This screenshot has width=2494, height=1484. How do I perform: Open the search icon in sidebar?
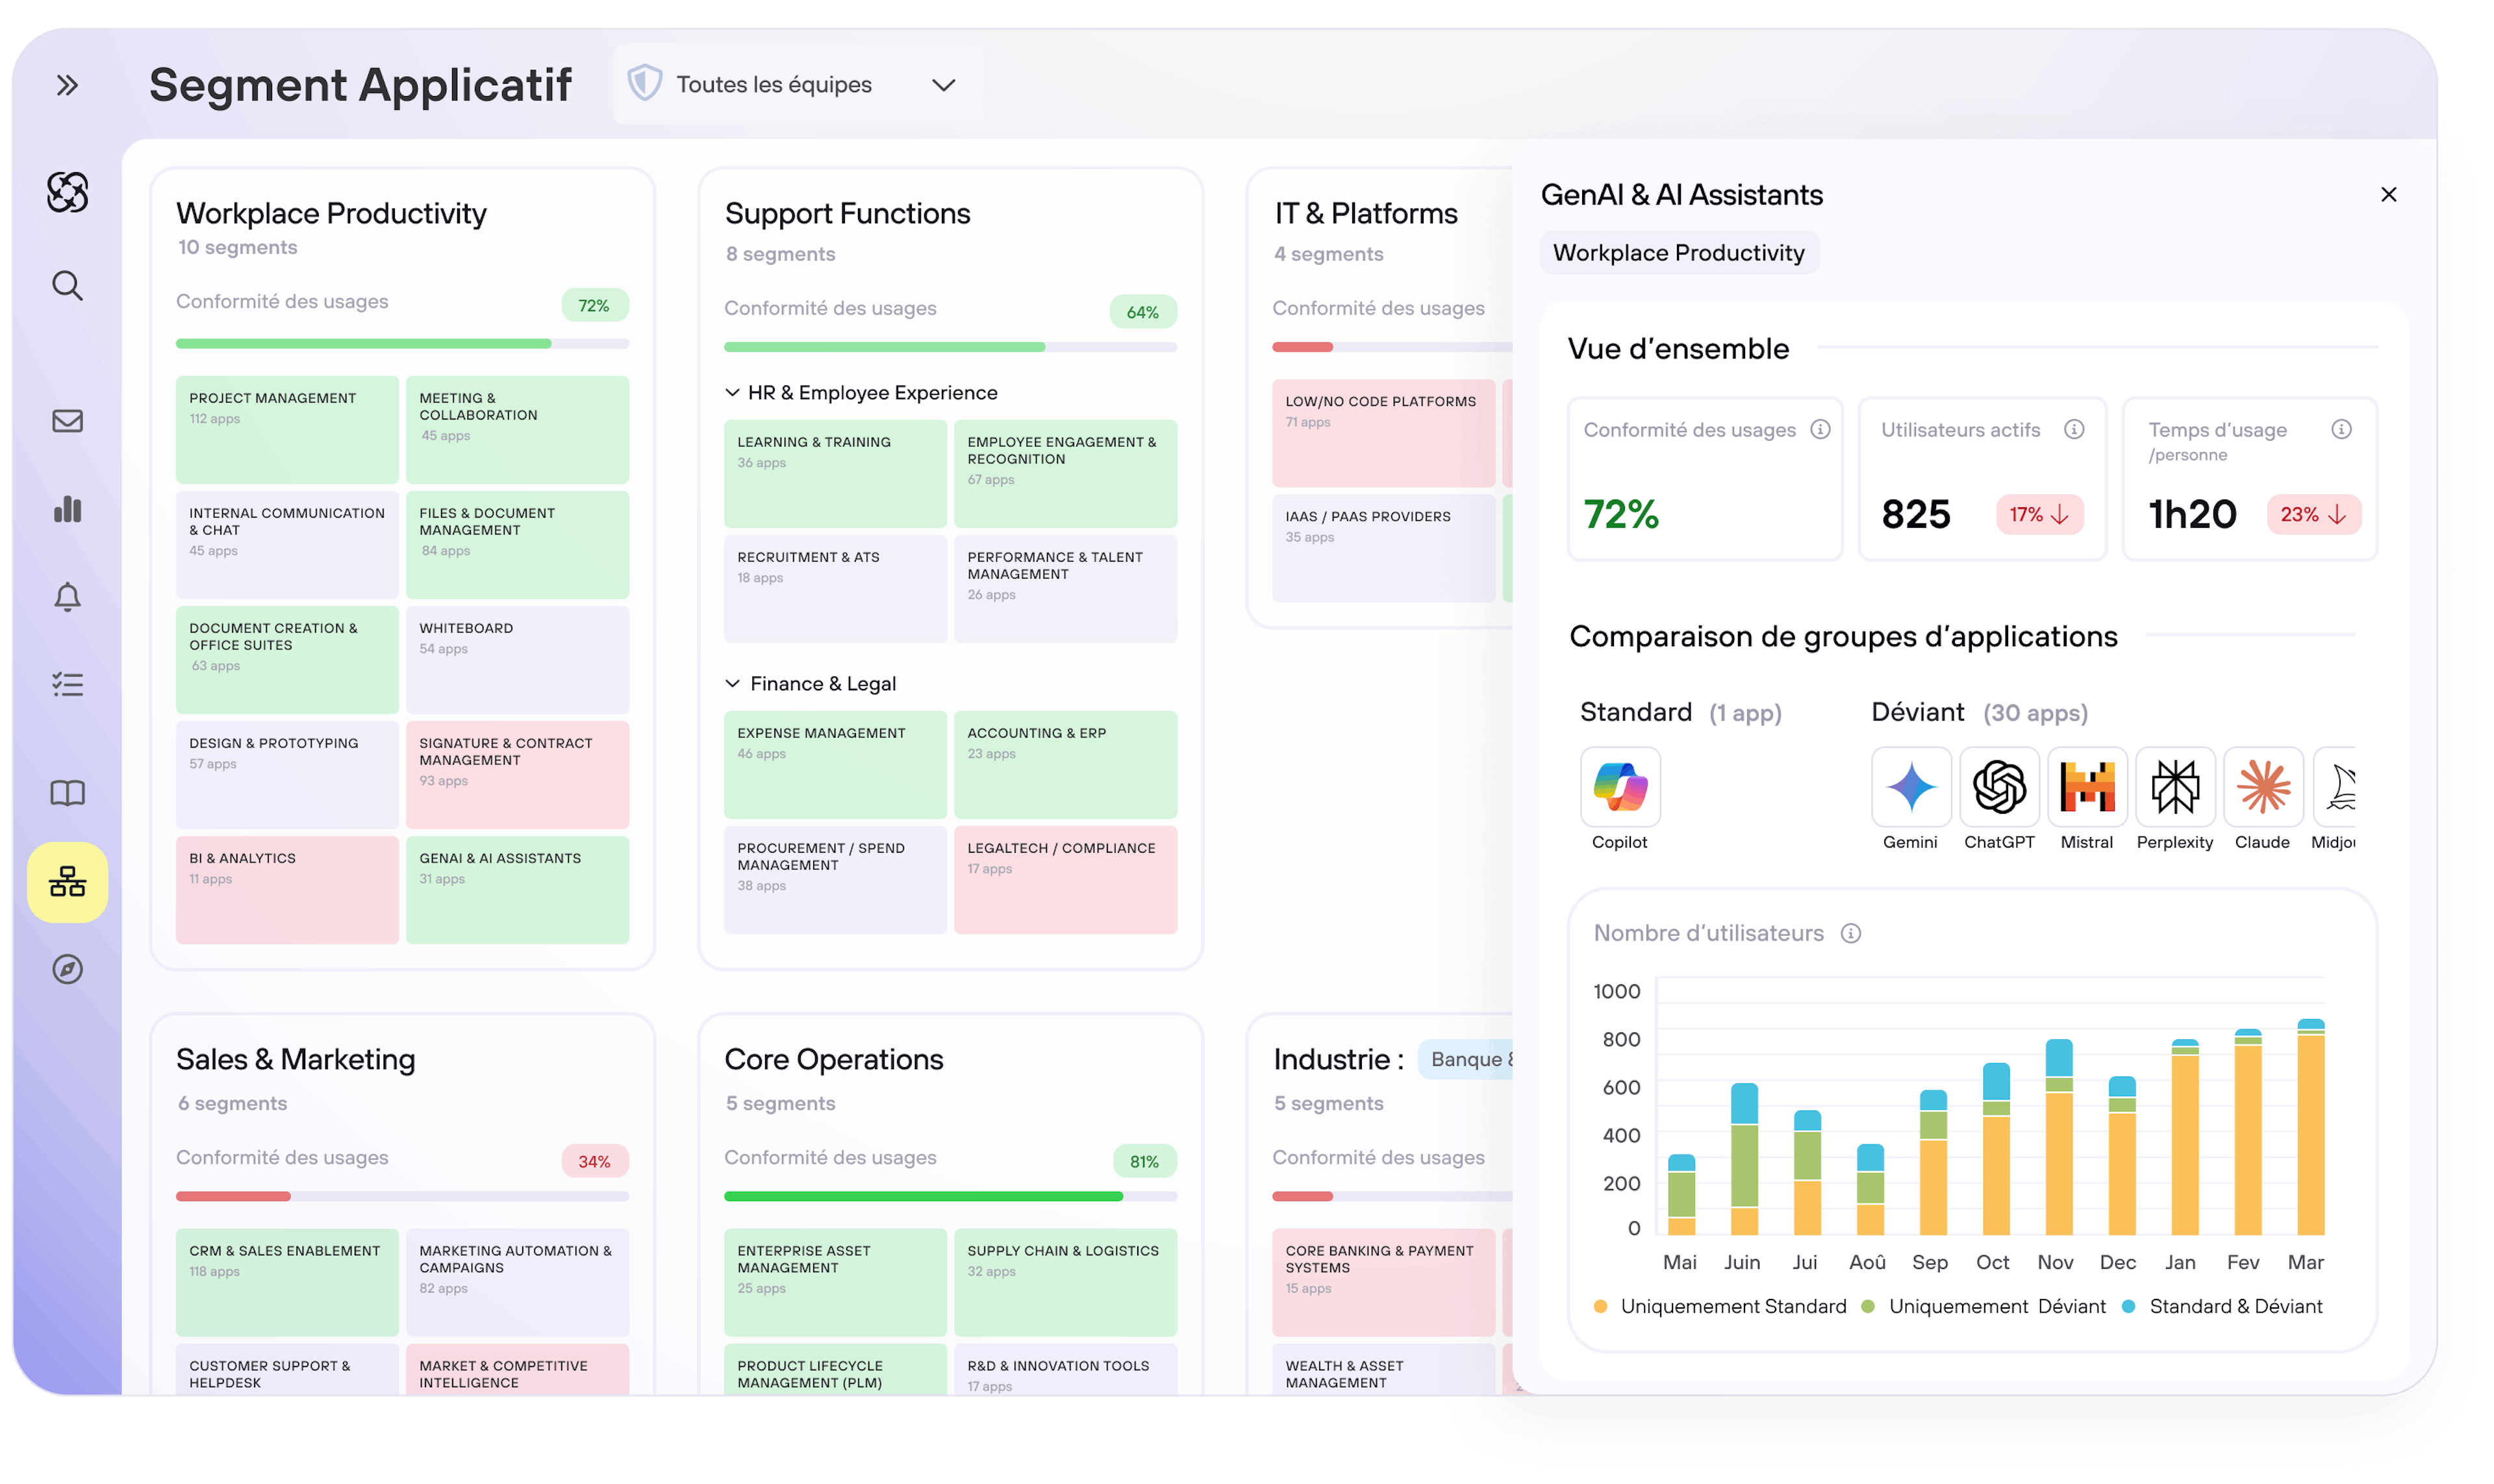[67, 286]
